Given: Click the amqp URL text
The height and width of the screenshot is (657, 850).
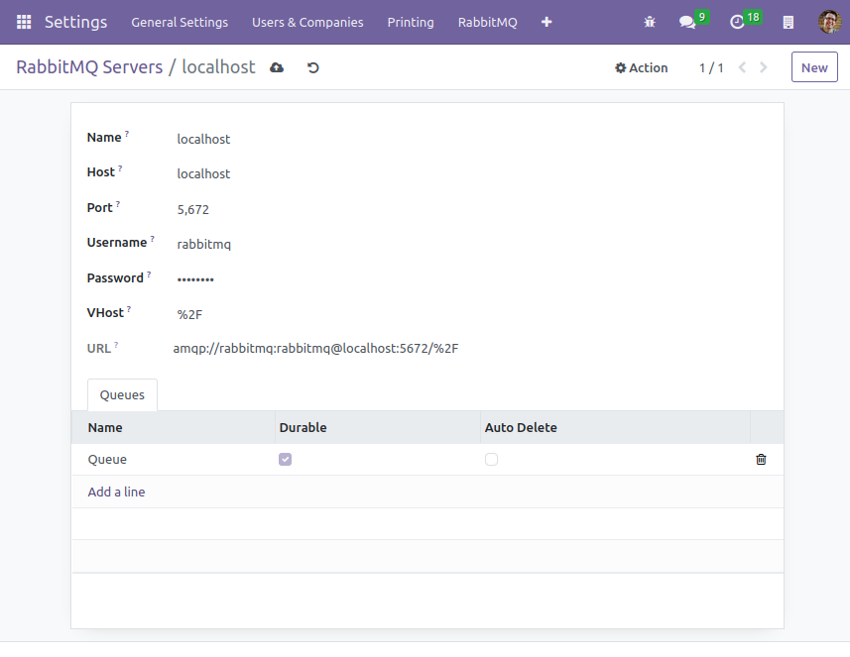Looking at the screenshot, I should (x=315, y=348).
